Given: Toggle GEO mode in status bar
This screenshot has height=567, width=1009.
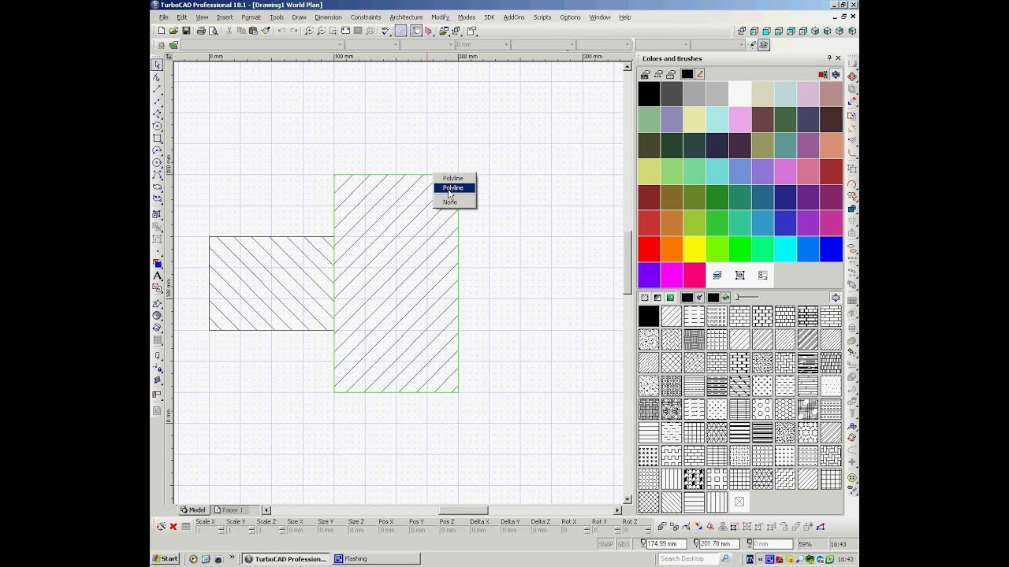Looking at the screenshot, I should pyautogui.click(x=623, y=544).
